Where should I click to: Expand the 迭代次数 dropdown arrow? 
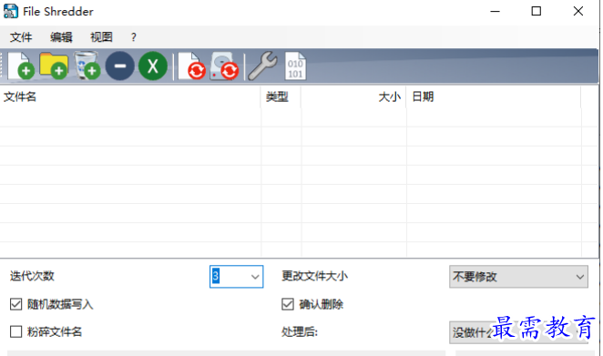[254, 277]
